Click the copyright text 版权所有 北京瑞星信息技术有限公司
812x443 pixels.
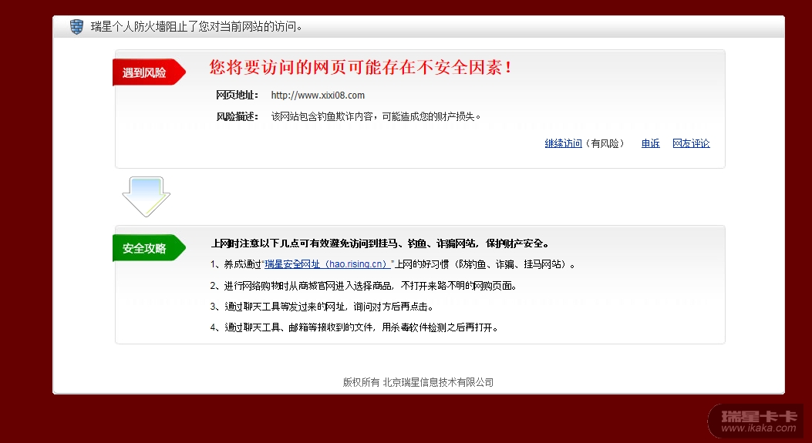[x=418, y=382]
